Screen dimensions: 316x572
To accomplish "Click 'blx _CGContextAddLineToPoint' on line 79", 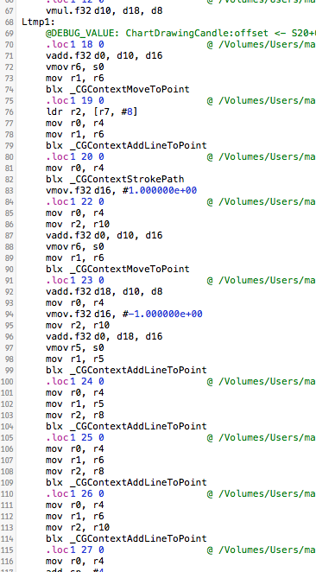I will pos(126,145).
